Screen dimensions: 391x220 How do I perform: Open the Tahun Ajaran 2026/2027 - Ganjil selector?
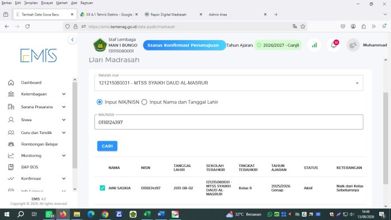(x=278, y=45)
